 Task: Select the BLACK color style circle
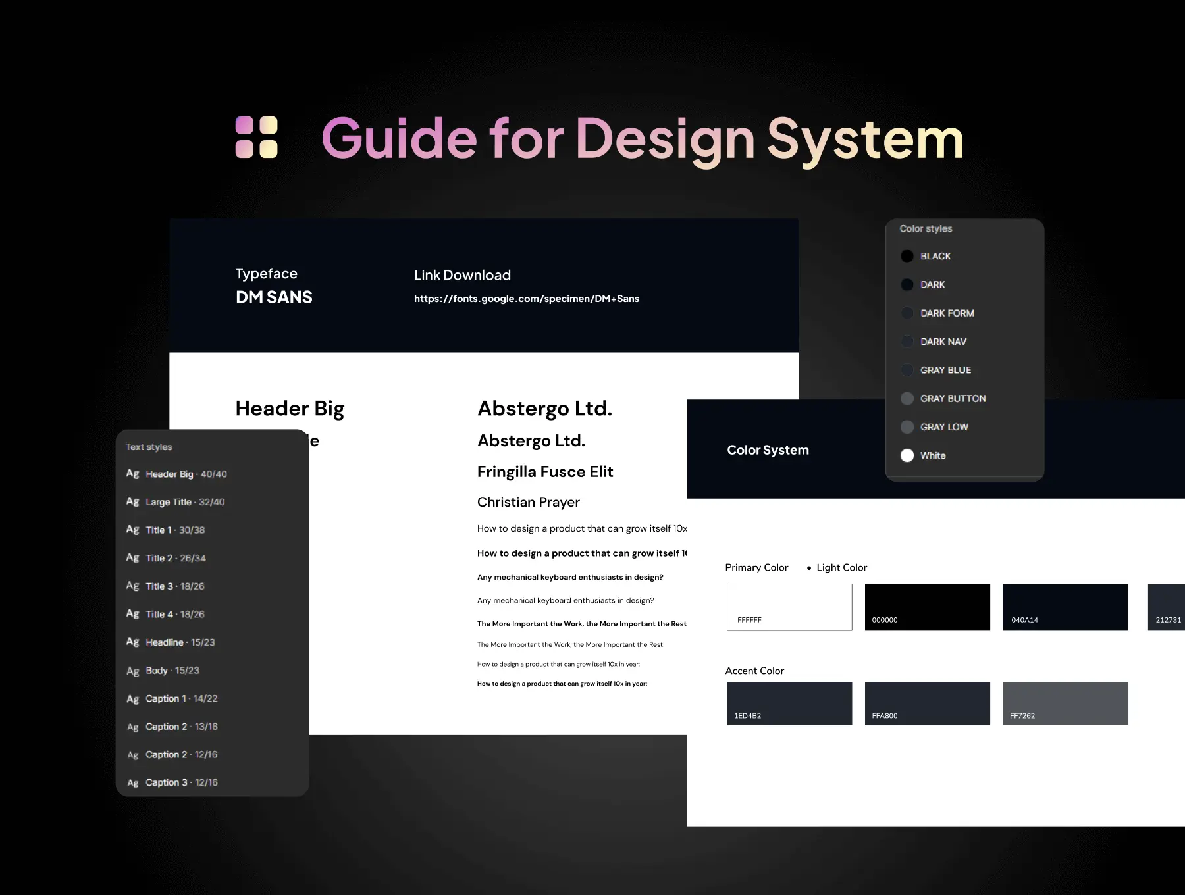point(907,256)
